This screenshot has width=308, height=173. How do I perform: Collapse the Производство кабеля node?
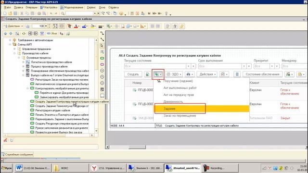[x=14, y=53]
